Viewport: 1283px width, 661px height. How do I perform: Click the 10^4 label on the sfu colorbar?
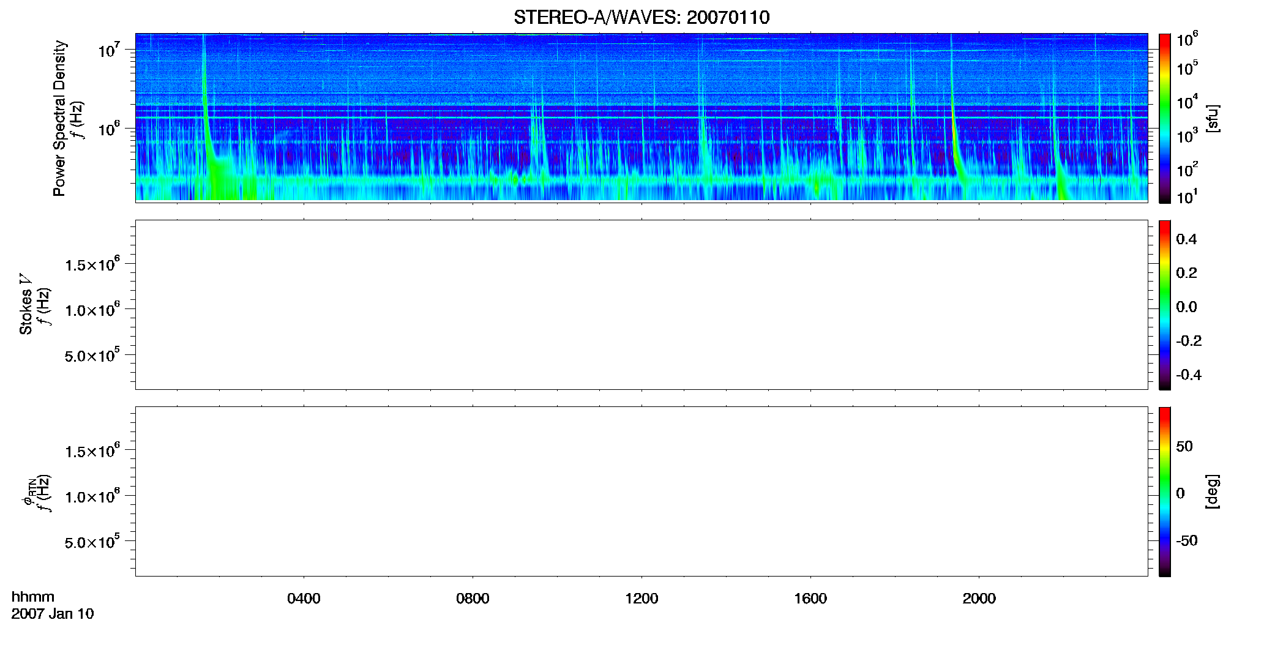tap(1188, 102)
